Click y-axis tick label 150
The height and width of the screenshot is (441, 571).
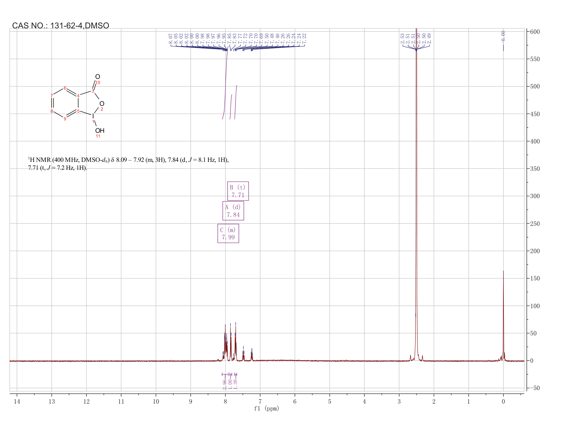(535, 278)
